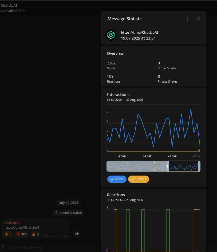Open the three-dot options menu in Message Statistic

187,19
